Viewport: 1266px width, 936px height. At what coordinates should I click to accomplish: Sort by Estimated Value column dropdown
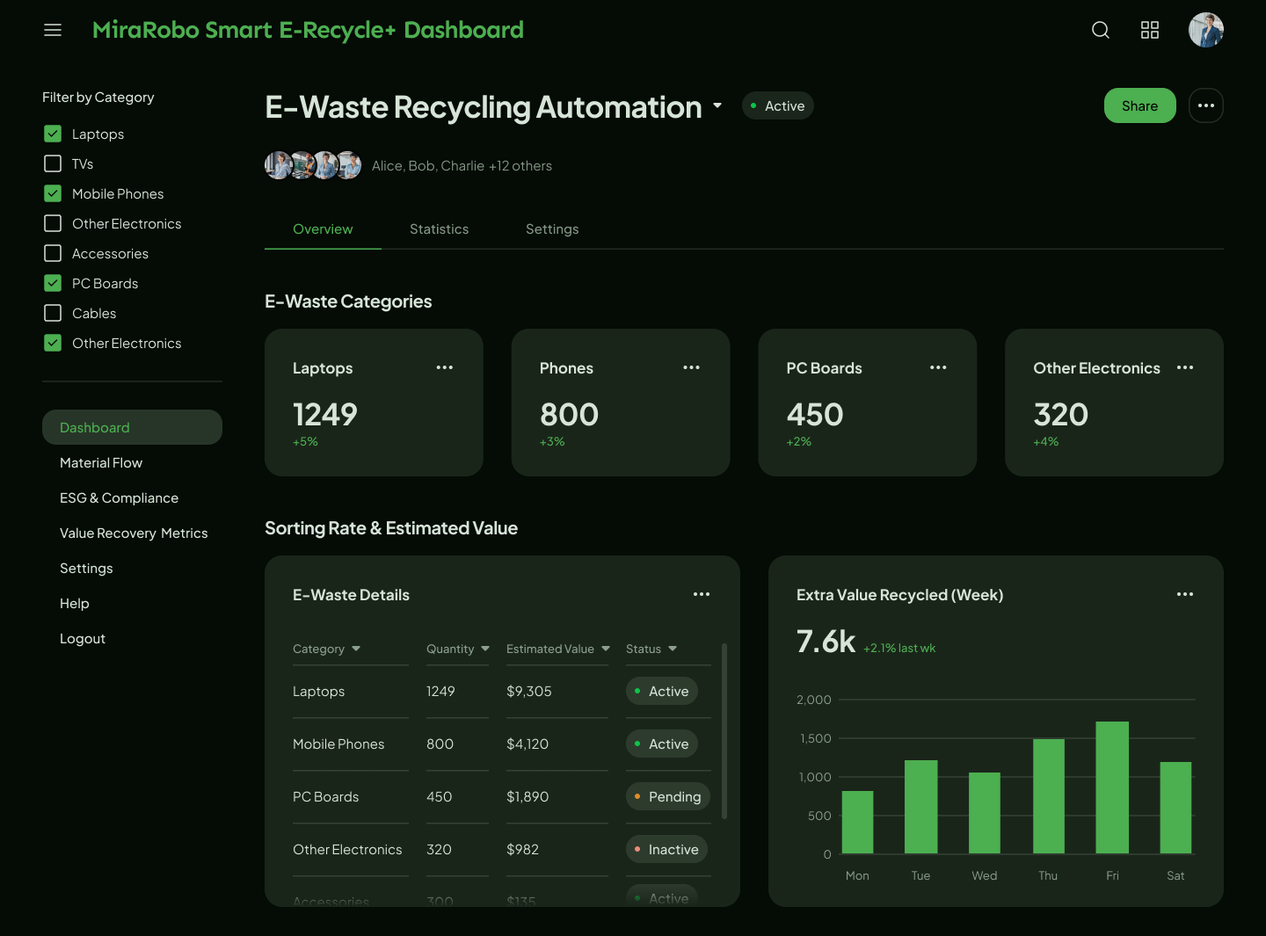click(x=605, y=649)
